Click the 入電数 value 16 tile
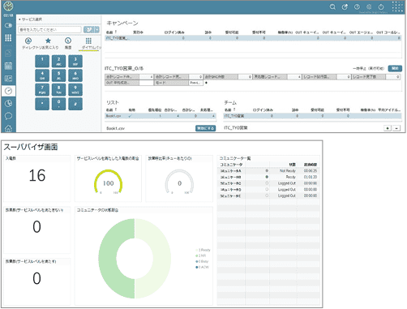Viewport: 407px width, 309px height. coord(36,178)
